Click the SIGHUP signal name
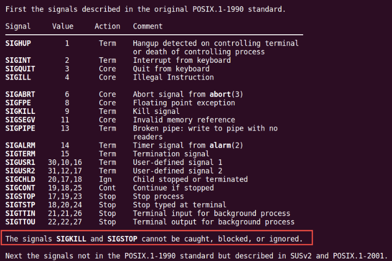Image resolution: width=392 pixels, height=261 pixels. coord(18,43)
